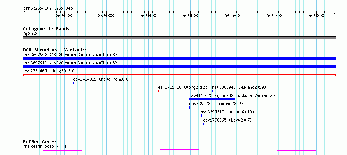Click the esv3607900 structural variant bar
Viewport: 347px width, 155px height.
[x=179, y=58]
